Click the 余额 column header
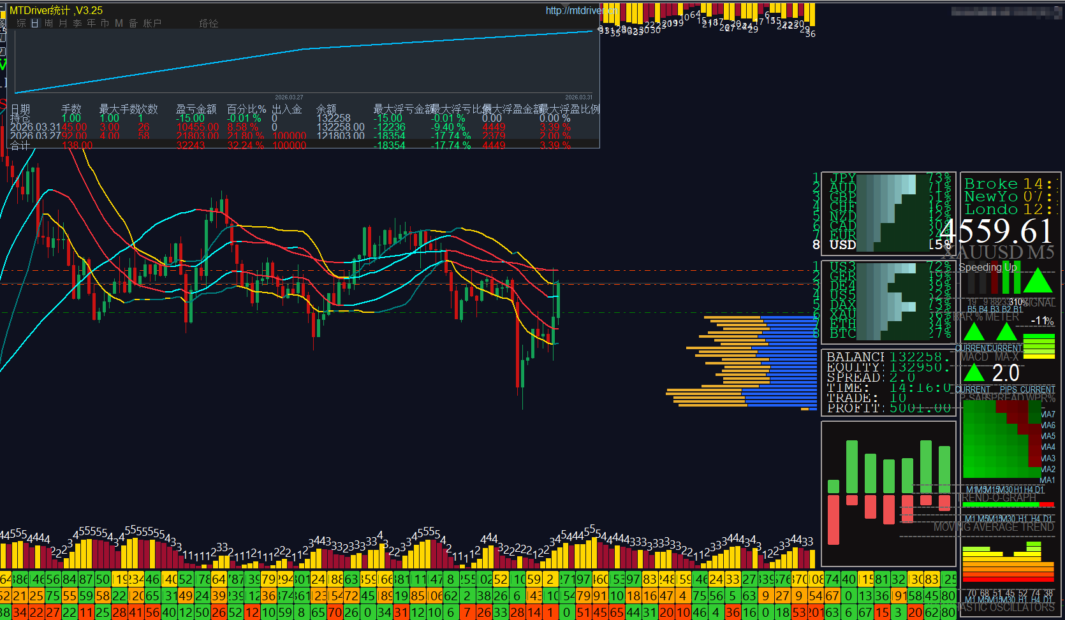Image resolution: width=1065 pixels, height=620 pixels. (x=326, y=109)
